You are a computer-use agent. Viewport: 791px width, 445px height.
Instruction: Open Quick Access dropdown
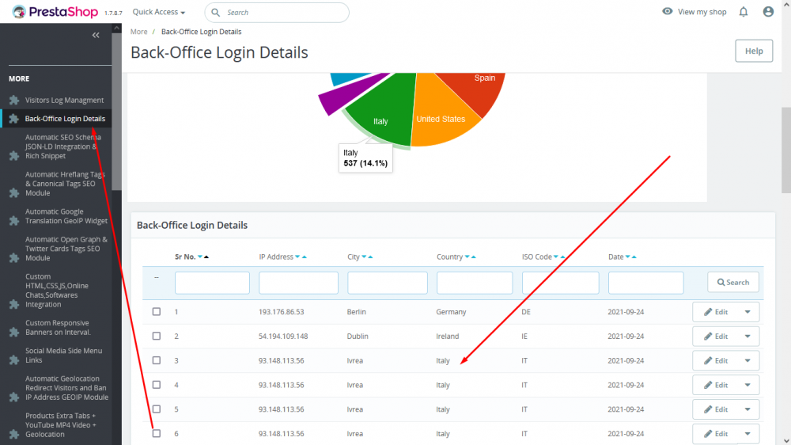point(158,12)
